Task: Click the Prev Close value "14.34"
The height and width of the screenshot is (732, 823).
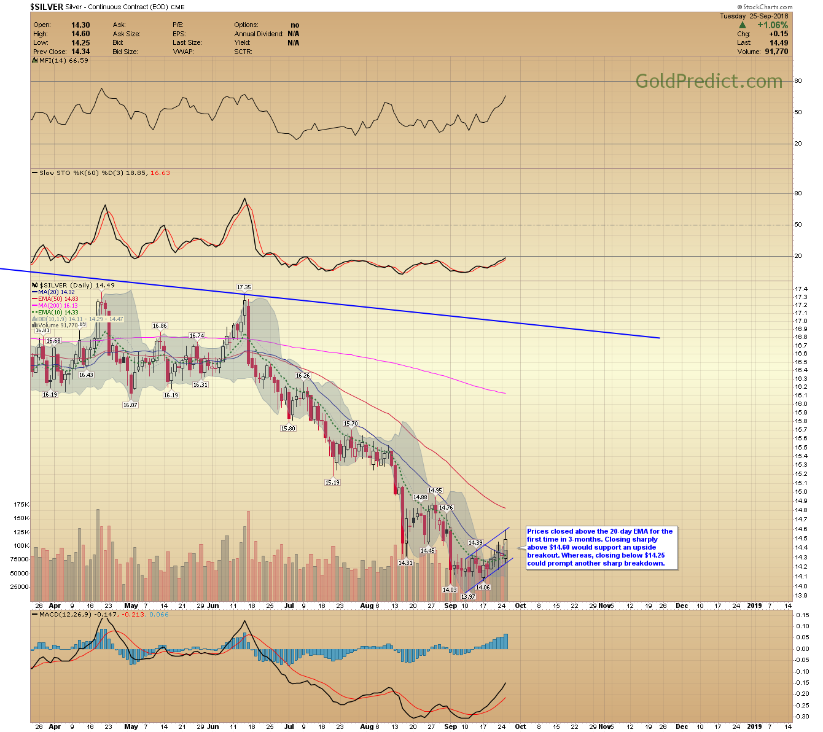Action: (80, 52)
